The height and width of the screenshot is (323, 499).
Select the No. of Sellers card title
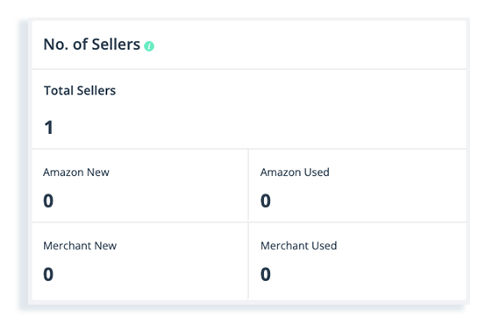click(92, 45)
